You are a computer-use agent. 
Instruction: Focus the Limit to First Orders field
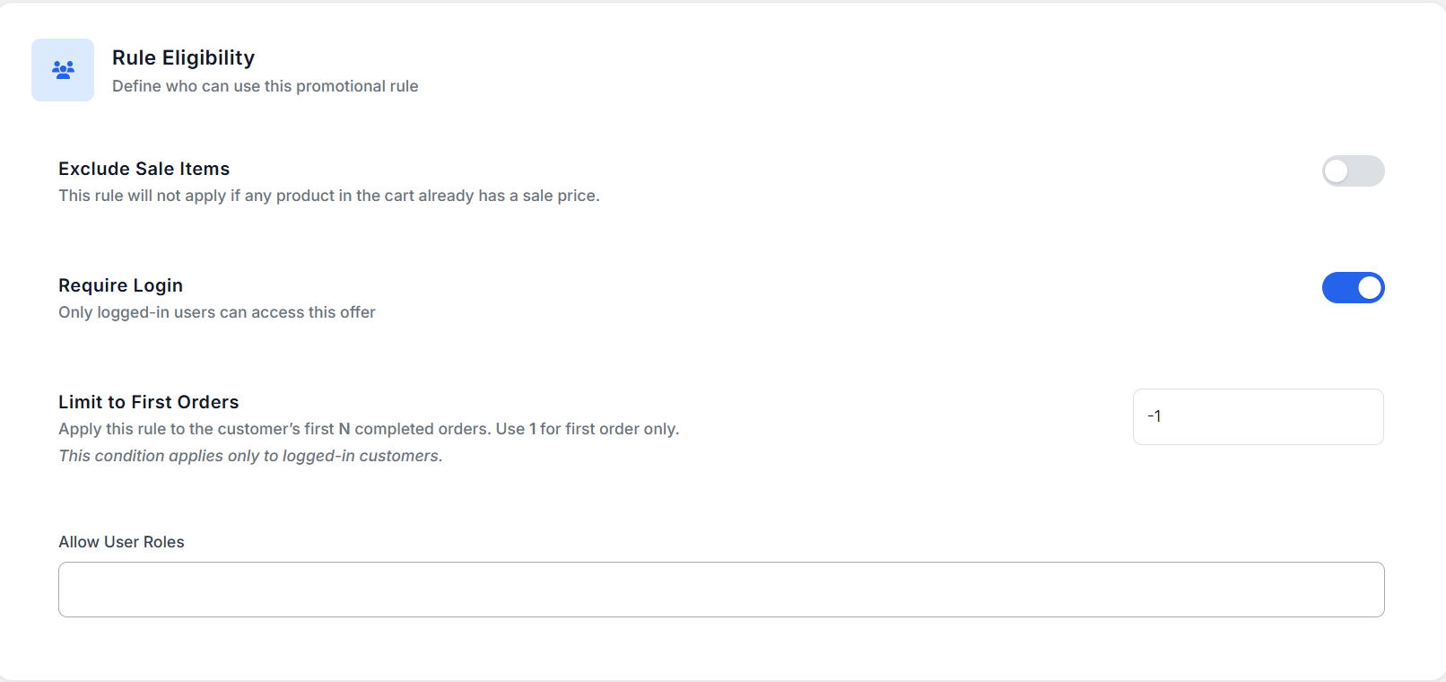coord(1258,416)
